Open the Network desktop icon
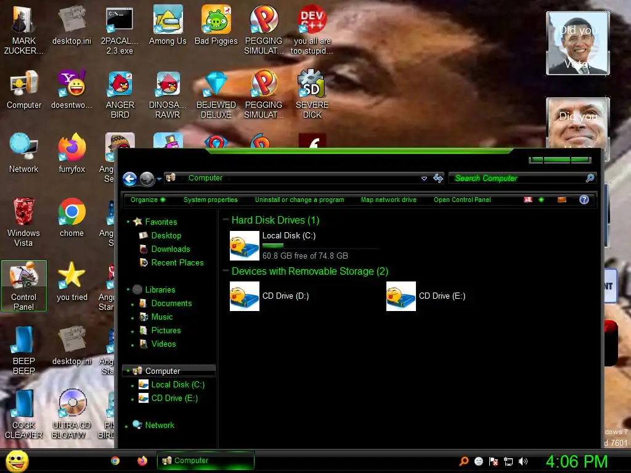The image size is (631, 473). coord(24,153)
